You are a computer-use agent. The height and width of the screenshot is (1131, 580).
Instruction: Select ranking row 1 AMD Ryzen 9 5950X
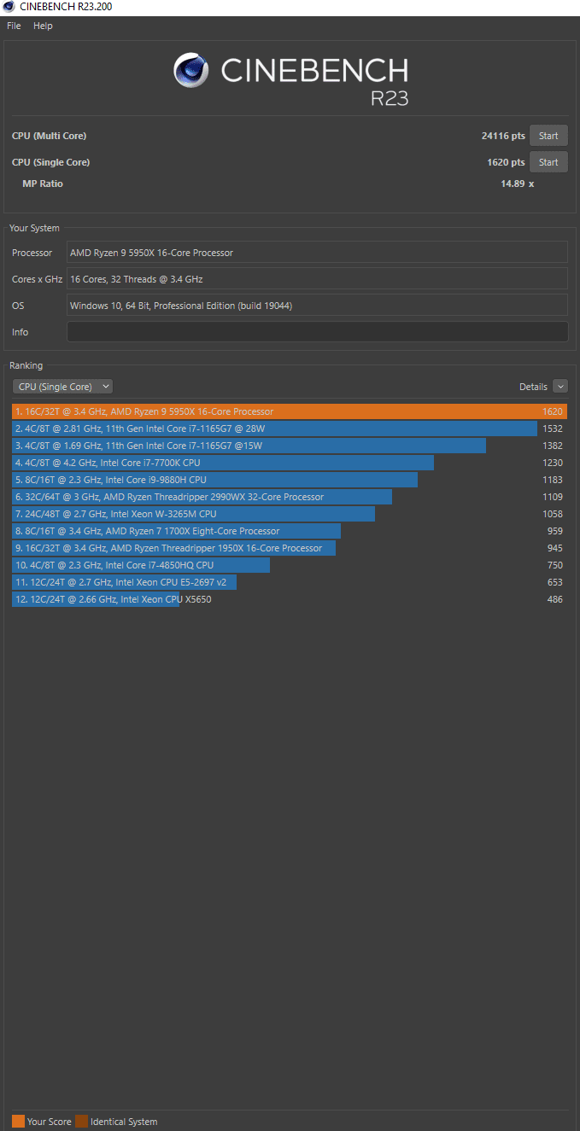pos(290,411)
